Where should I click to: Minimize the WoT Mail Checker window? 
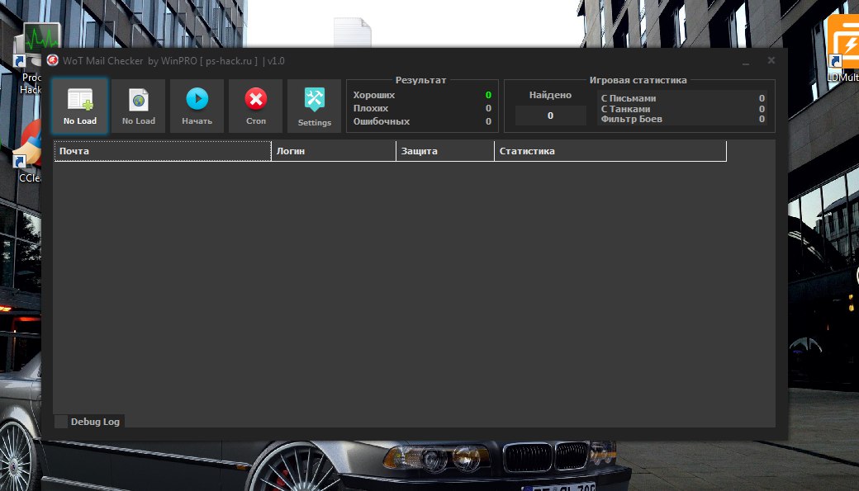pyautogui.click(x=746, y=61)
